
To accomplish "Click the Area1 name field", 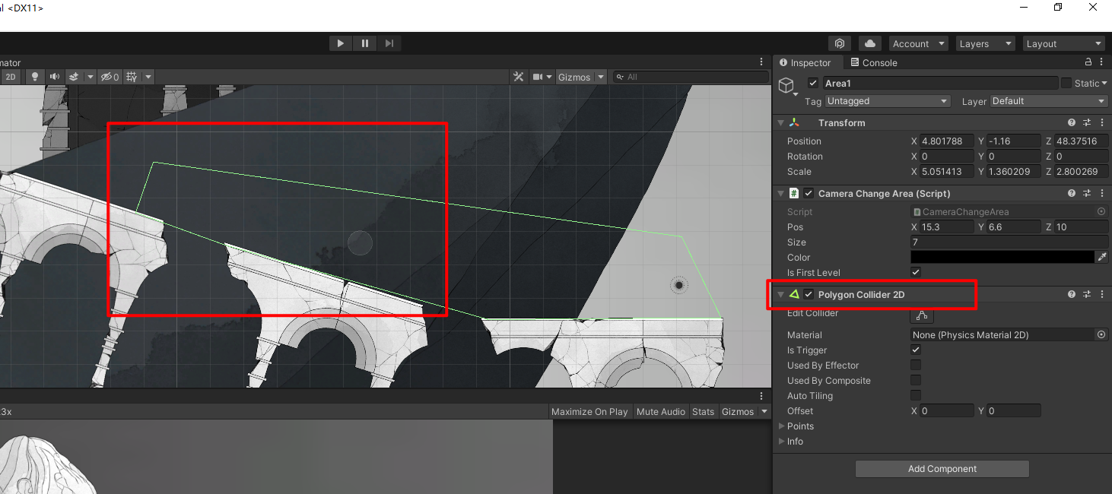I will [x=939, y=83].
